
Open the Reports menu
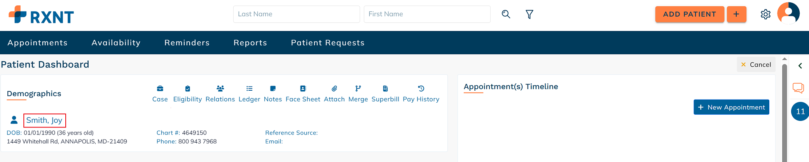pyautogui.click(x=250, y=43)
